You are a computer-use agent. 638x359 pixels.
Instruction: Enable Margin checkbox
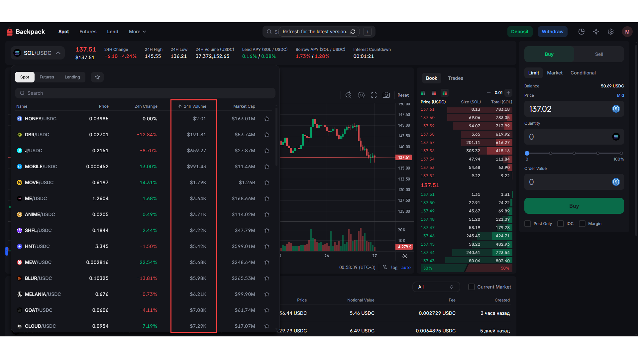pos(582,224)
